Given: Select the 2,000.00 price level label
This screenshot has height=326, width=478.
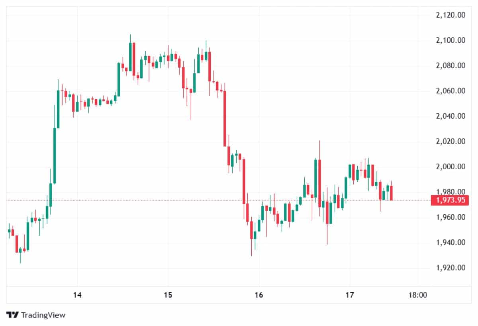Looking at the screenshot, I should click(451, 167).
